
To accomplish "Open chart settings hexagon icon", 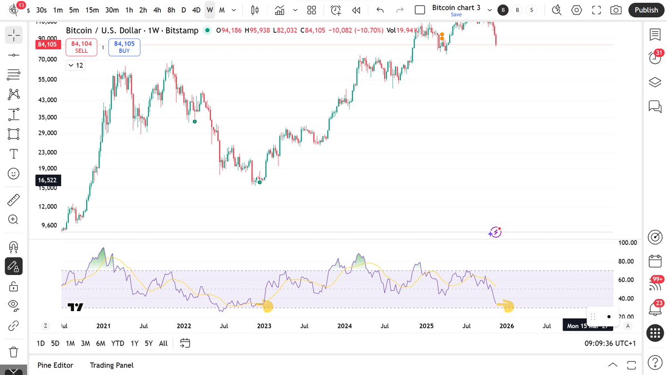I will [576, 10].
